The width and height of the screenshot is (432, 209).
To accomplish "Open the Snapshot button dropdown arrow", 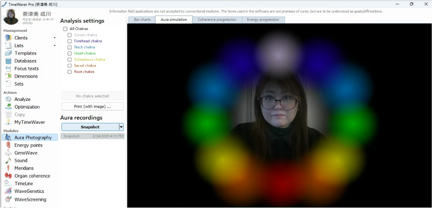I will click(x=121, y=127).
